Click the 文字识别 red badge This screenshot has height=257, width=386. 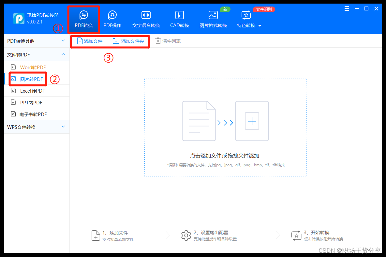click(264, 9)
